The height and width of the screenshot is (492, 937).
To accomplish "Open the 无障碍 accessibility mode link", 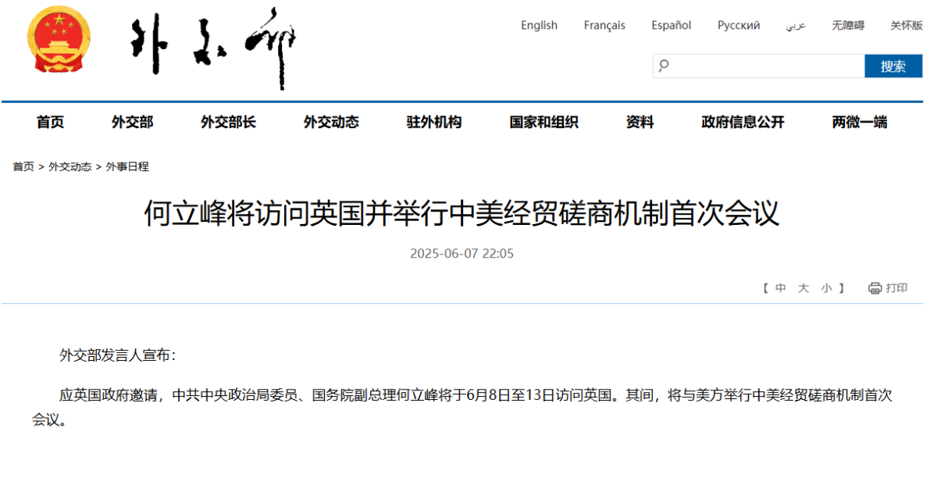I will [848, 25].
